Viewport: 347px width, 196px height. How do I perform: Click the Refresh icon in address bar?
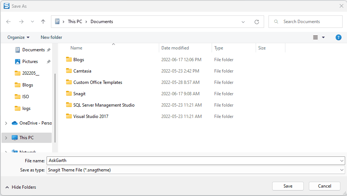257,22
